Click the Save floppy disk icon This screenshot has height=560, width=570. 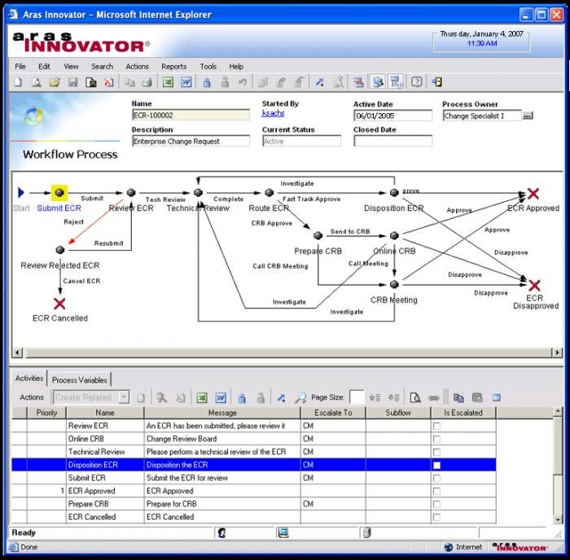click(72, 82)
